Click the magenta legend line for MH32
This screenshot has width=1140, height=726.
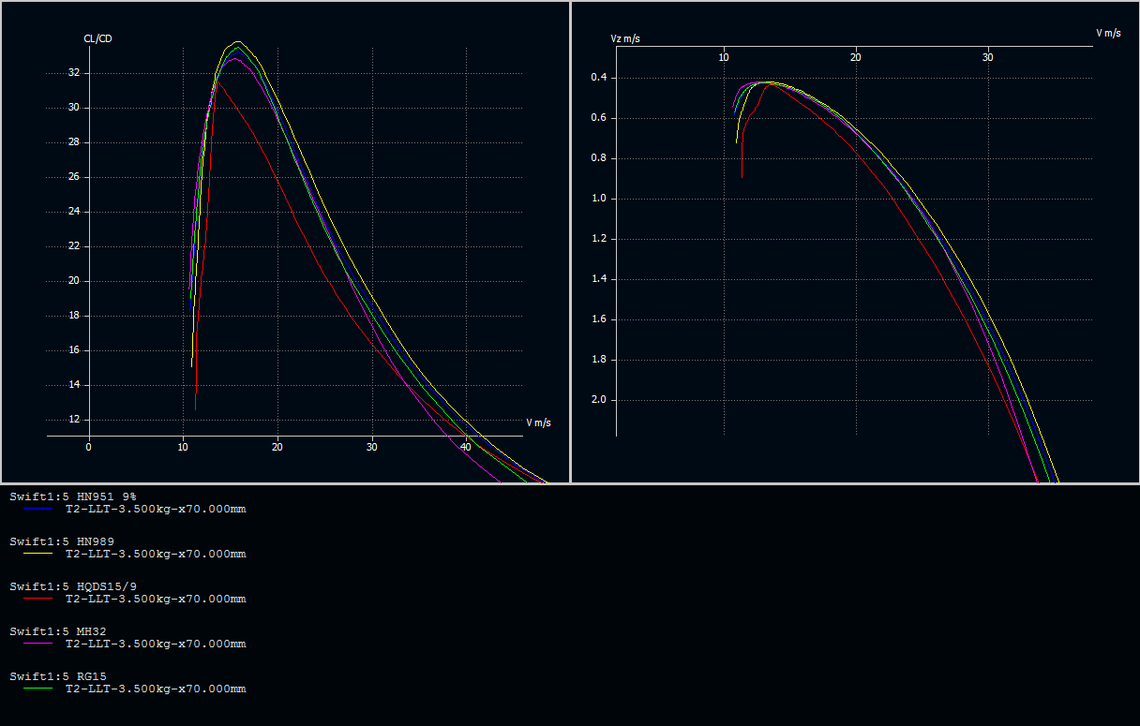click(x=39, y=644)
